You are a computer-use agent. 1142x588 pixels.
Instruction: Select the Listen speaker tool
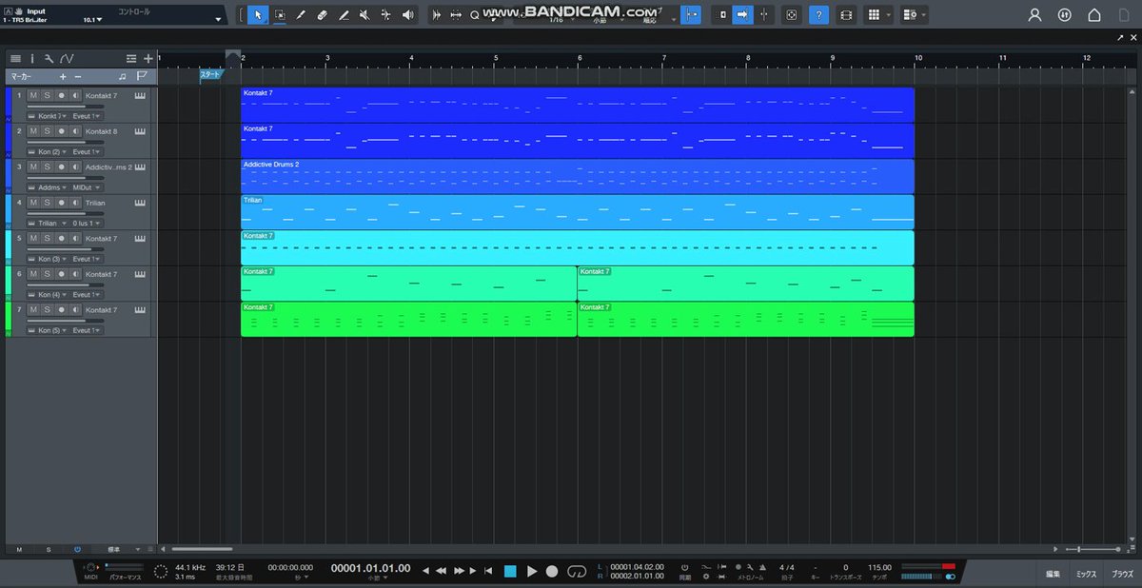407,15
